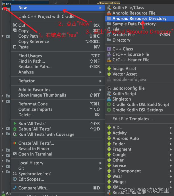Open the Analyze submenu arrow
Screen dimensions: 174x196
coord(100,72)
